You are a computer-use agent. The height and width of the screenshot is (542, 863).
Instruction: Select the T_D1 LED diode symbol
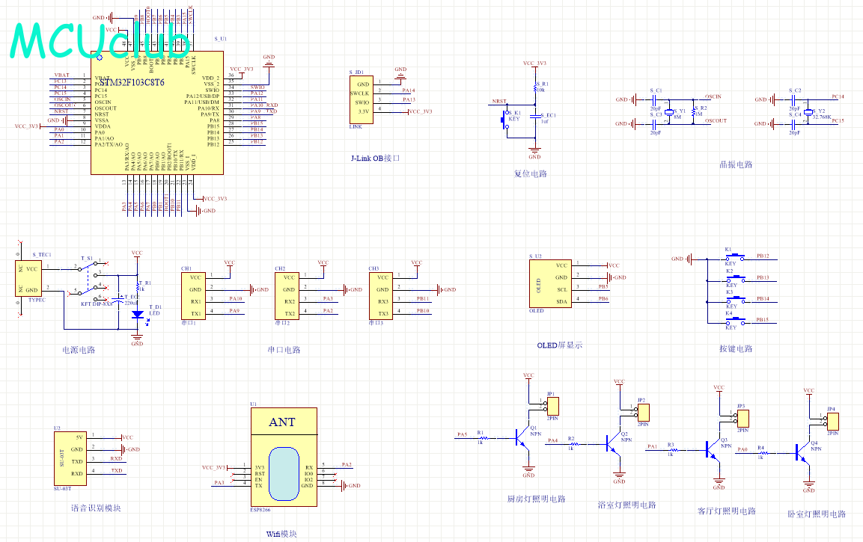pyautogui.click(x=138, y=315)
